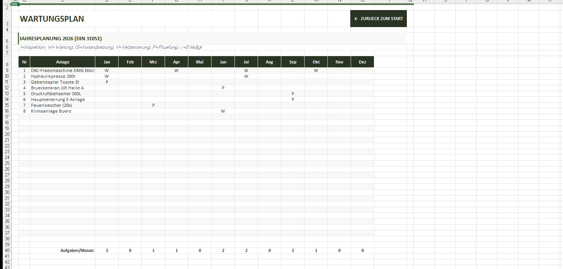Viewport: 563px width, 269px height.
Task: Click Gabelstapler Toyota 3t Jan P entry
Action: tap(107, 82)
